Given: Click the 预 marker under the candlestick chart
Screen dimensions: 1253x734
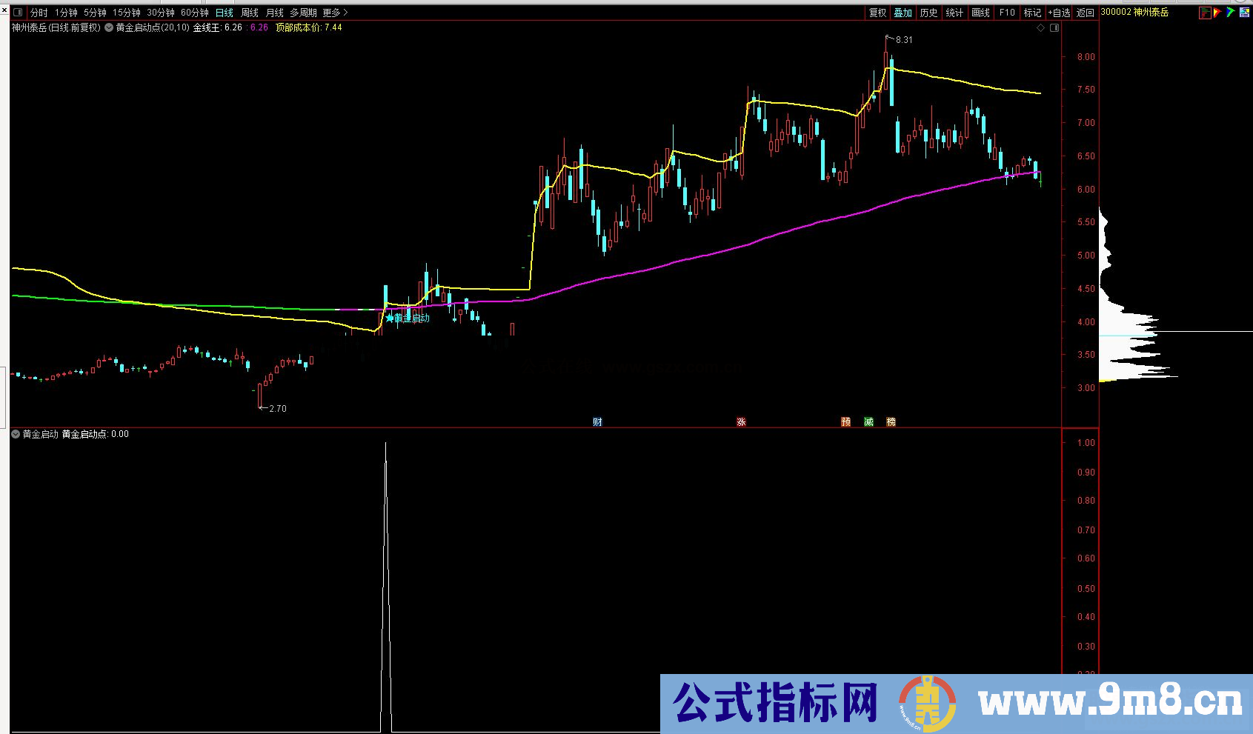Looking at the screenshot, I should tap(845, 421).
